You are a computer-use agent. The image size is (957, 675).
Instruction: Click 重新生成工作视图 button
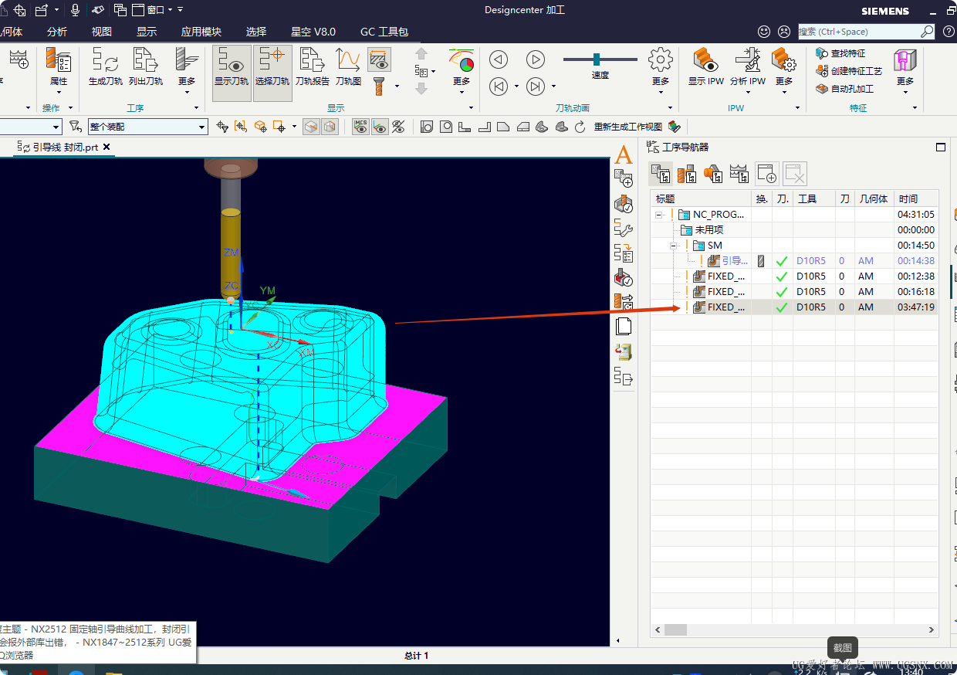(x=628, y=127)
